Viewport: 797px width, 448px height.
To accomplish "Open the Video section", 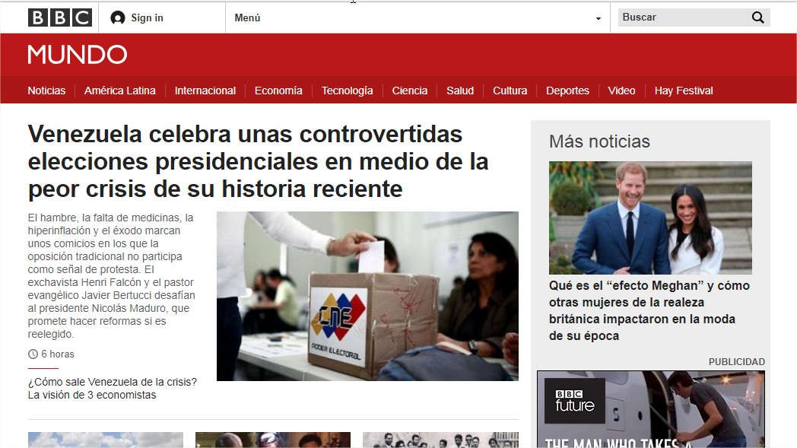I will tap(621, 91).
